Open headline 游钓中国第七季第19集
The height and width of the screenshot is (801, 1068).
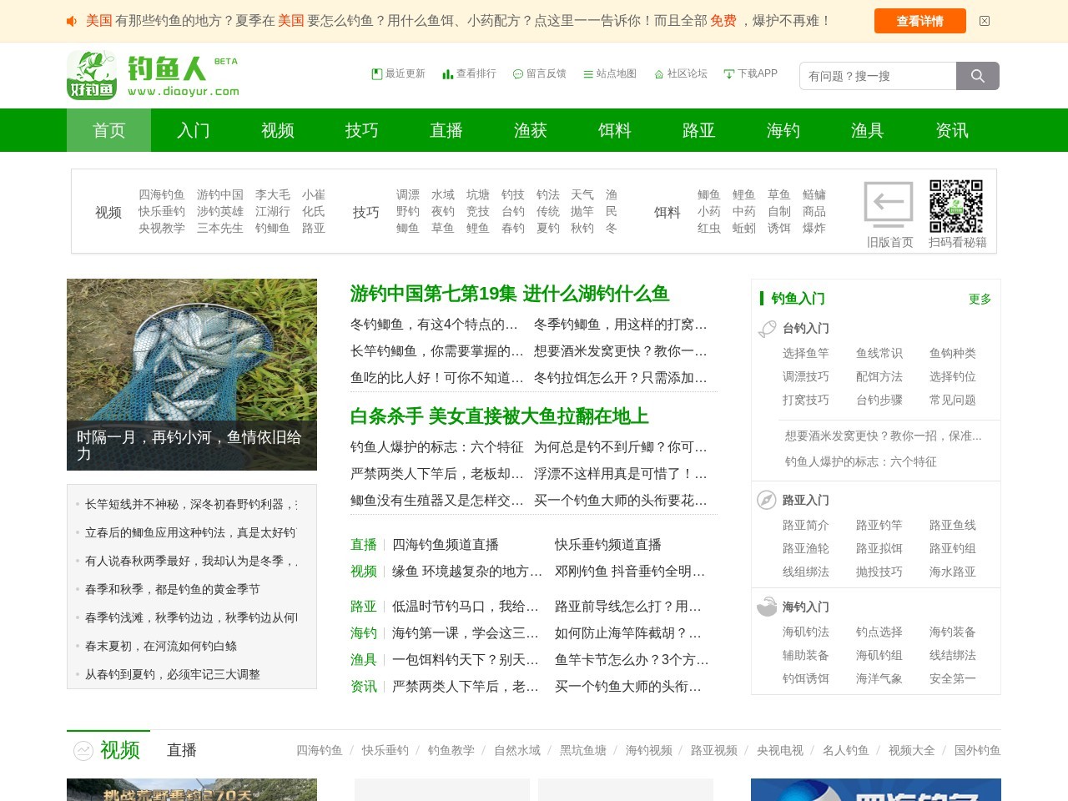[509, 294]
